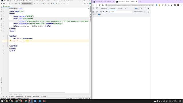
Task: Open the Code menu
Action: [21, 1]
